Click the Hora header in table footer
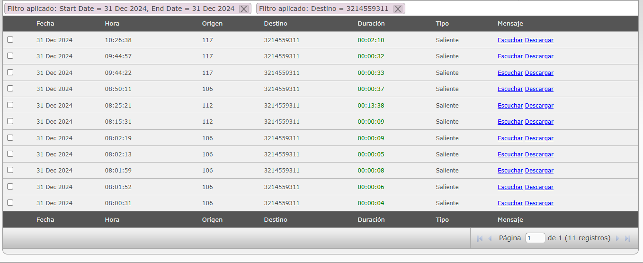Viewport: 643px width, 263px height. tap(112, 220)
